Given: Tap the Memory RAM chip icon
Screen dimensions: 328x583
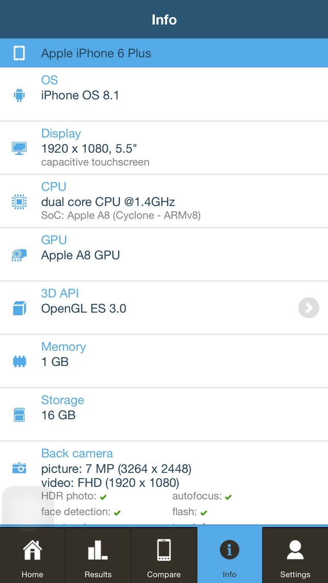Looking at the screenshot, I should pos(19,362).
